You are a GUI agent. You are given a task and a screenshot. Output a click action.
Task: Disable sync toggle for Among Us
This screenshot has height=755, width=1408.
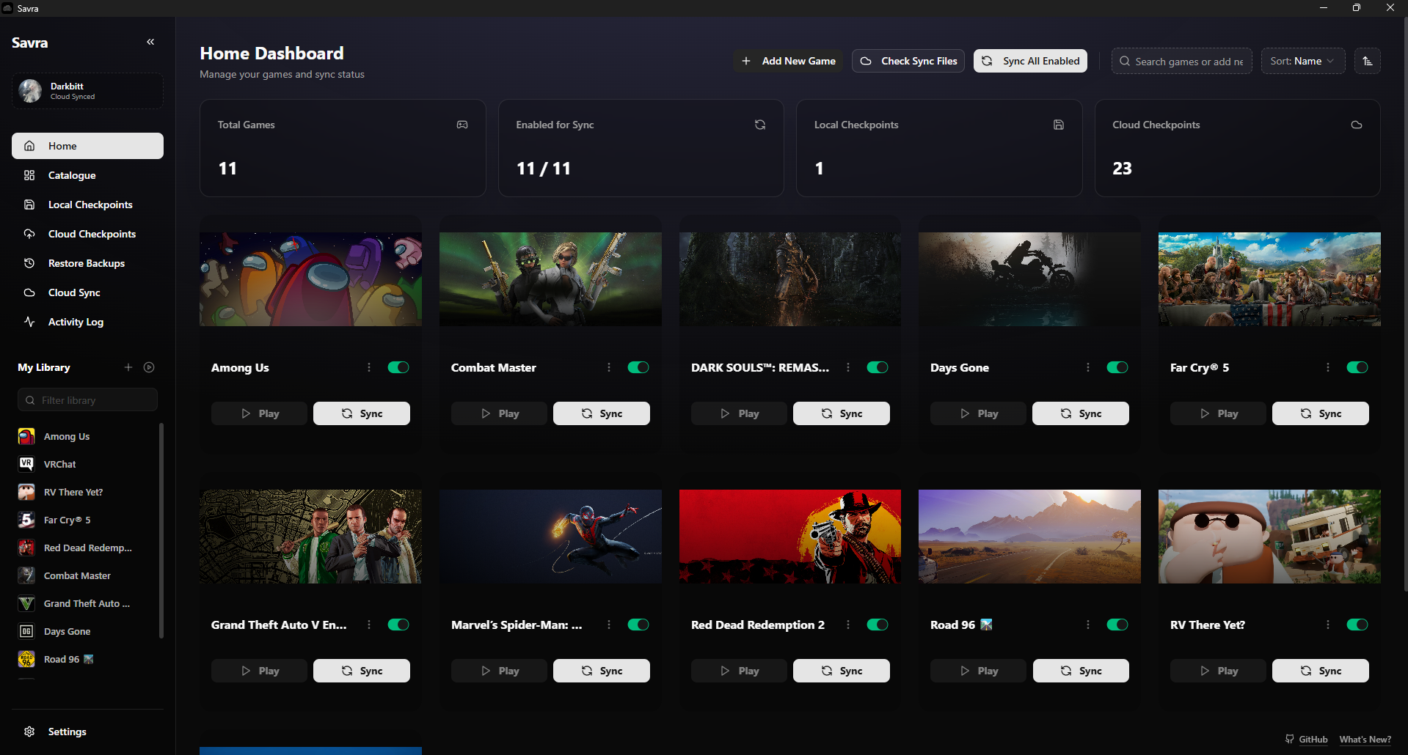click(398, 367)
